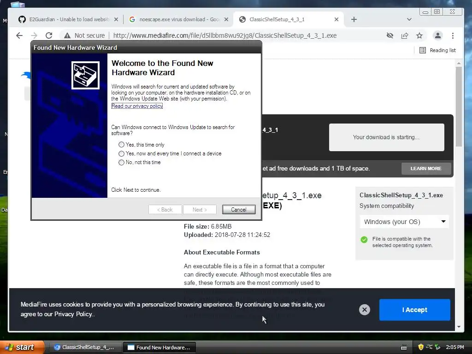Open the share page icon
Image resolution: width=472 pixels, height=354 pixels.
(405, 35)
